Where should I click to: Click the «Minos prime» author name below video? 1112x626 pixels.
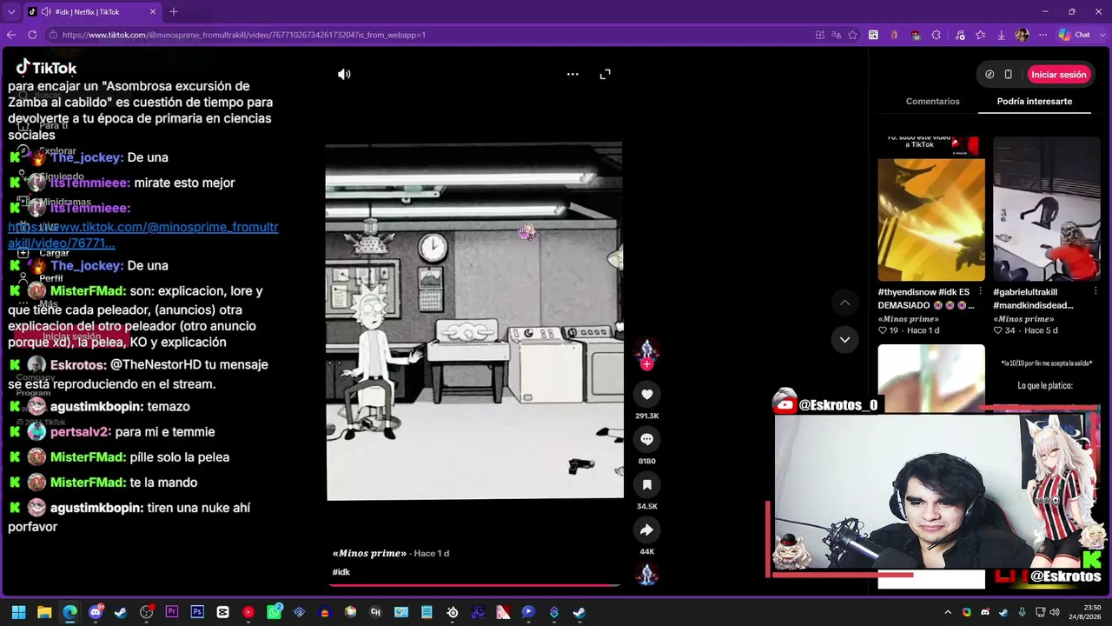pyautogui.click(x=369, y=554)
